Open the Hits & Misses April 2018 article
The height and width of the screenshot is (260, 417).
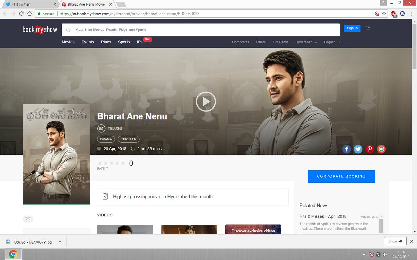click(323, 216)
